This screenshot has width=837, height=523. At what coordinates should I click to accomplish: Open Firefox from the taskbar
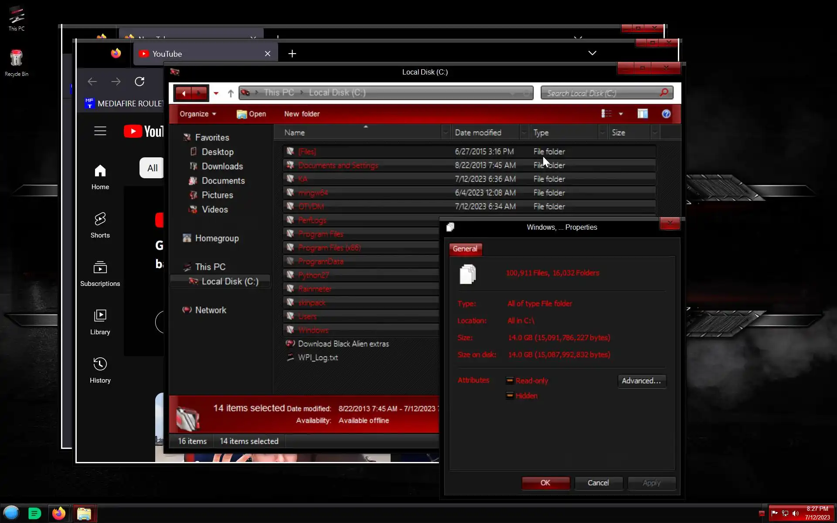[x=59, y=513]
